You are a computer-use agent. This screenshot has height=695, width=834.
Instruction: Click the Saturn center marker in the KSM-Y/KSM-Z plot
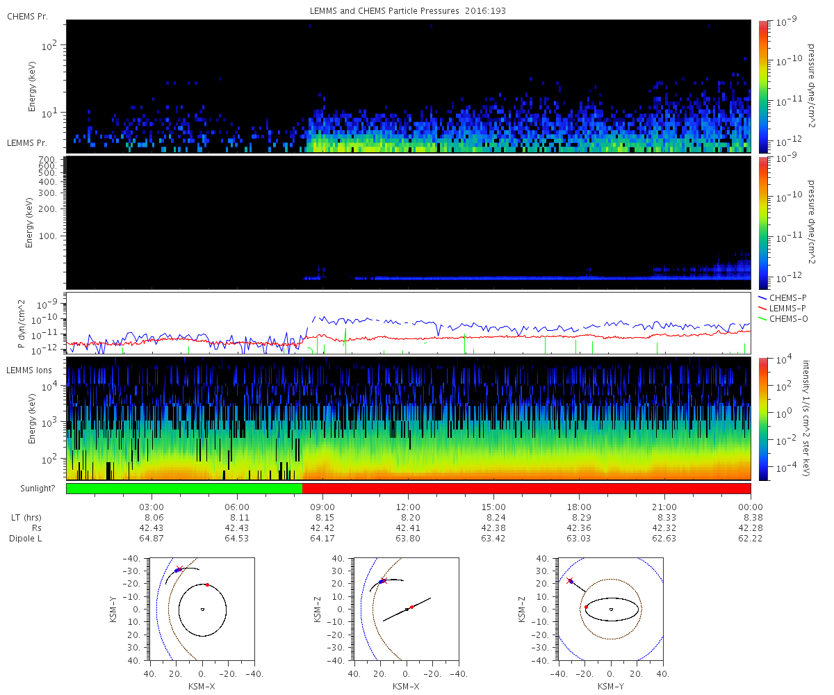[611, 610]
